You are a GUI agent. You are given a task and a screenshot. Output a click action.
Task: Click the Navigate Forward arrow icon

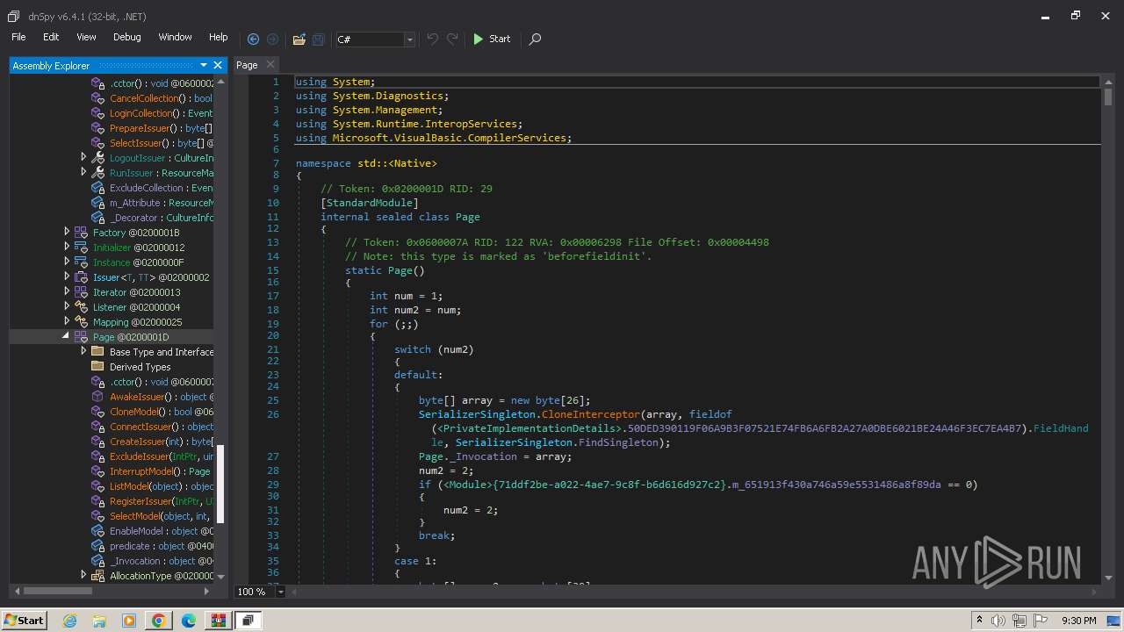(x=272, y=39)
